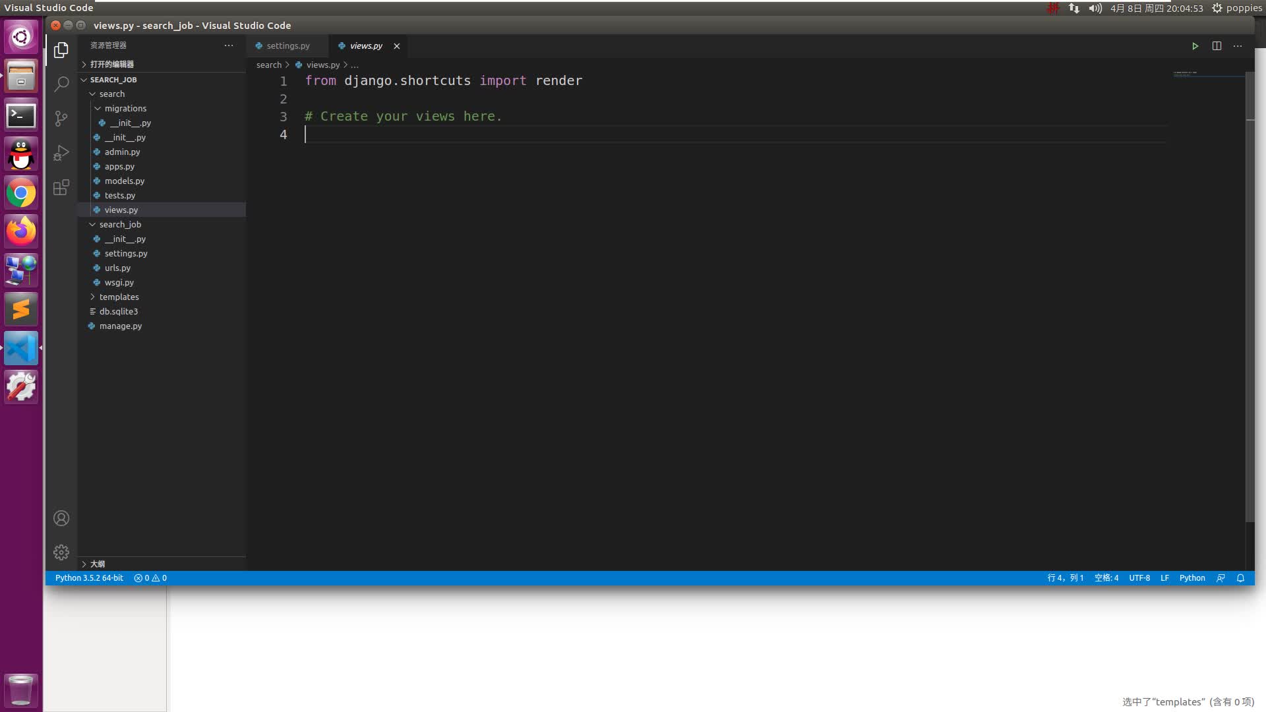Launch Google Chrome from the launcher
This screenshot has width=1266, height=712.
[x=21, y=193]
